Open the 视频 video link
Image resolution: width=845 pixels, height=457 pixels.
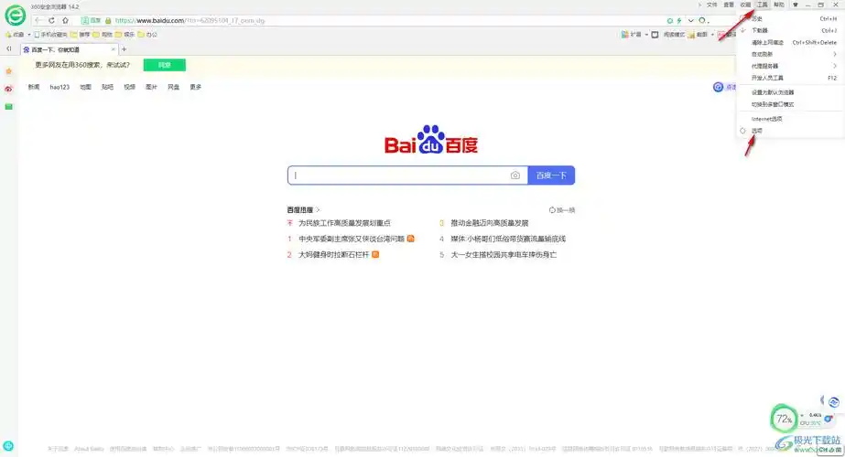pos(129,87)
